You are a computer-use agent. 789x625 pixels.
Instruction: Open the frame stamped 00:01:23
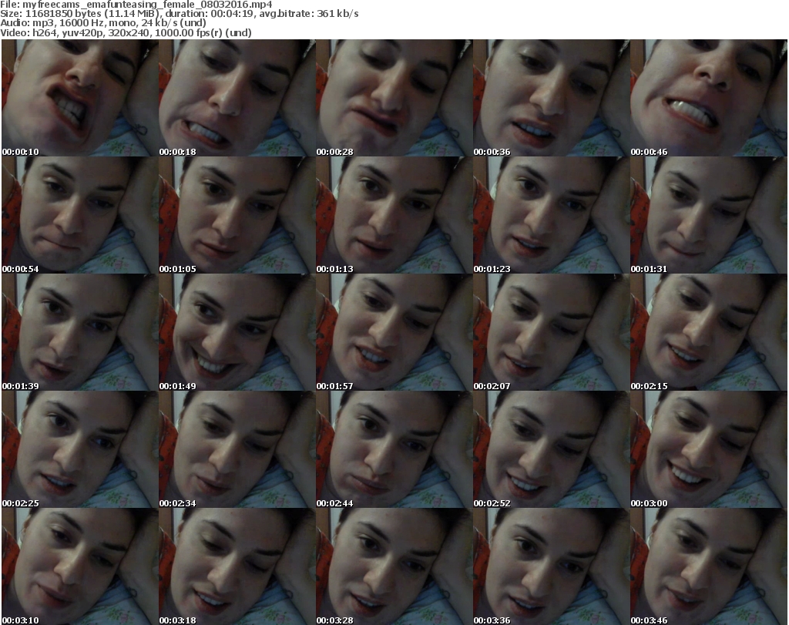(552, 215)
